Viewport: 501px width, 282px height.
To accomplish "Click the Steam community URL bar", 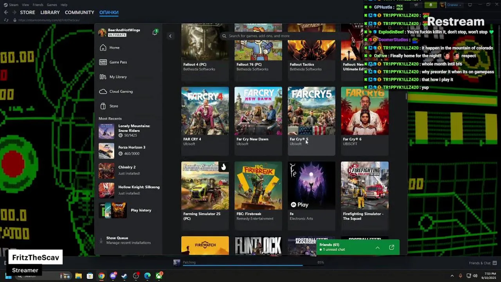I will tap(49, 20).
